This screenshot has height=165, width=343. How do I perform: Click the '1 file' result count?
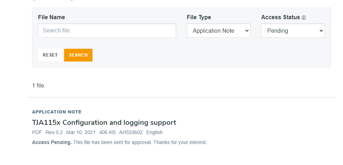pyautogui.click(x=38, y=85)
